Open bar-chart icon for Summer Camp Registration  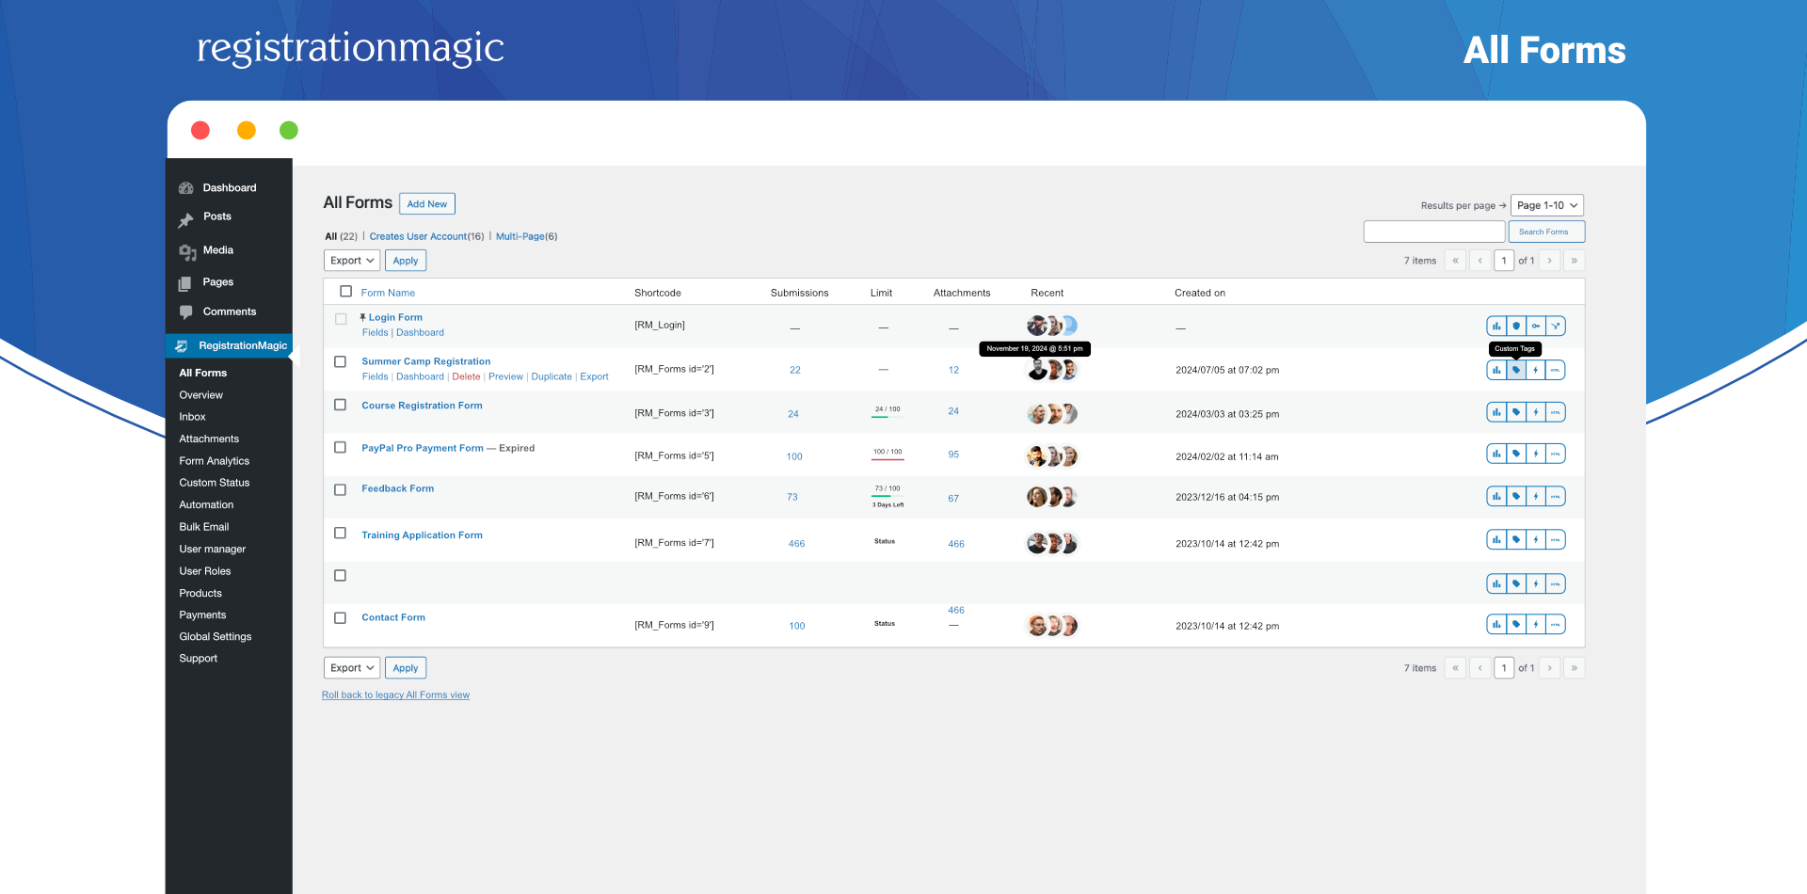point(1496,370)
